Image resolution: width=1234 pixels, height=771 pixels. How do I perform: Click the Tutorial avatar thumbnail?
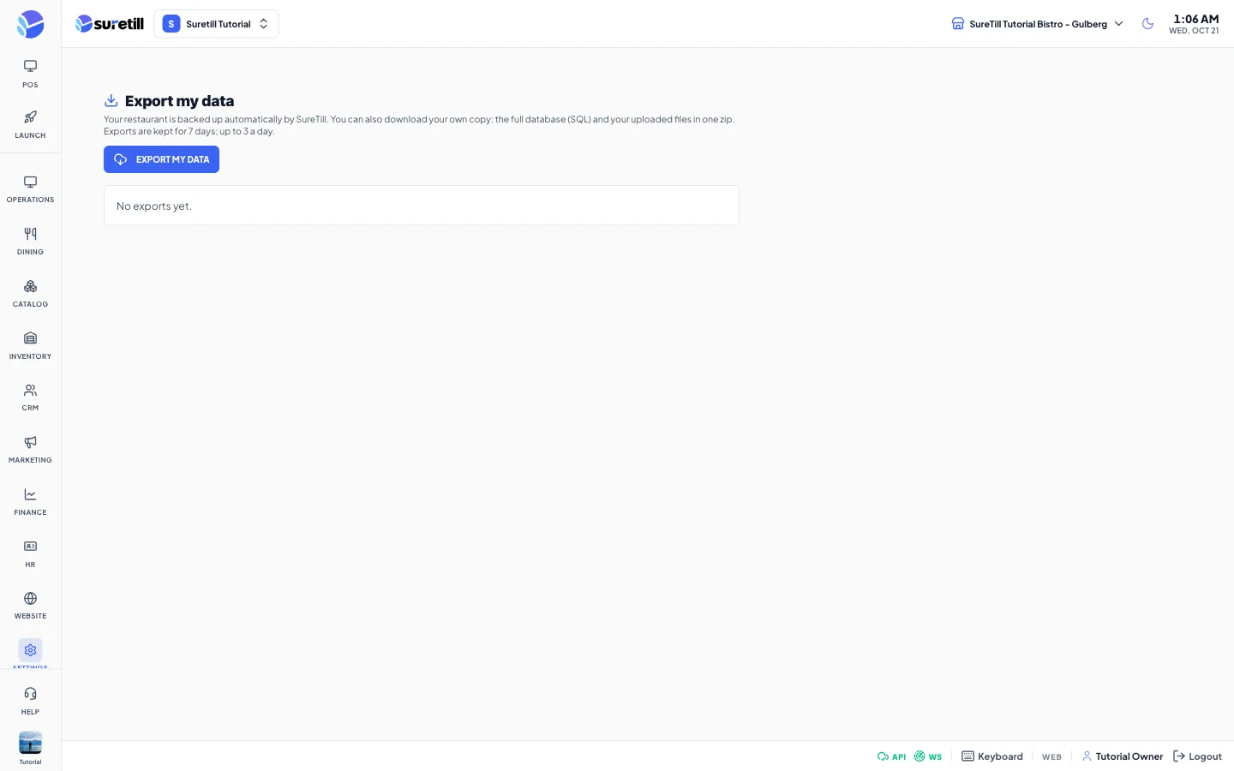[x=30, y=743]
